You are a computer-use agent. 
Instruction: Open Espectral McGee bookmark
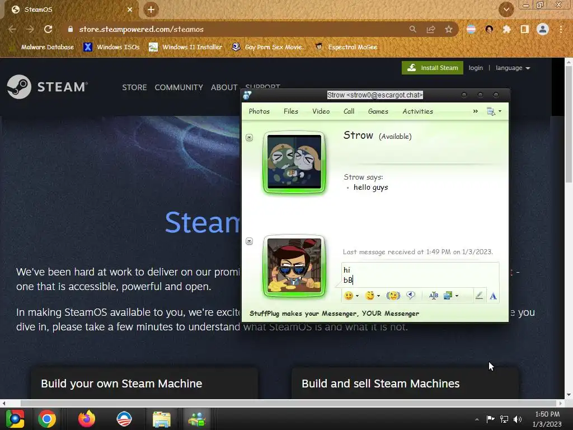coord(346,47)
